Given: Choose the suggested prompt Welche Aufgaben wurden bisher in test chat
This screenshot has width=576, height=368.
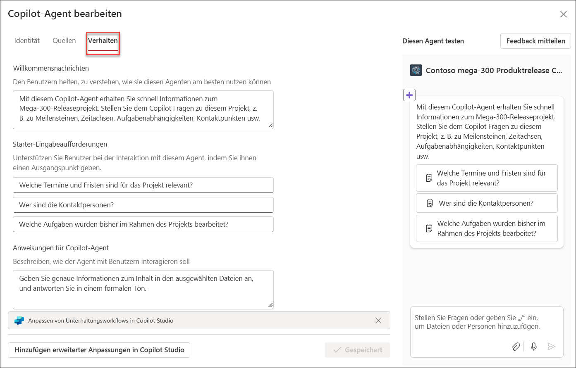Looking at the screenshot, I should [x=487, y=228].
